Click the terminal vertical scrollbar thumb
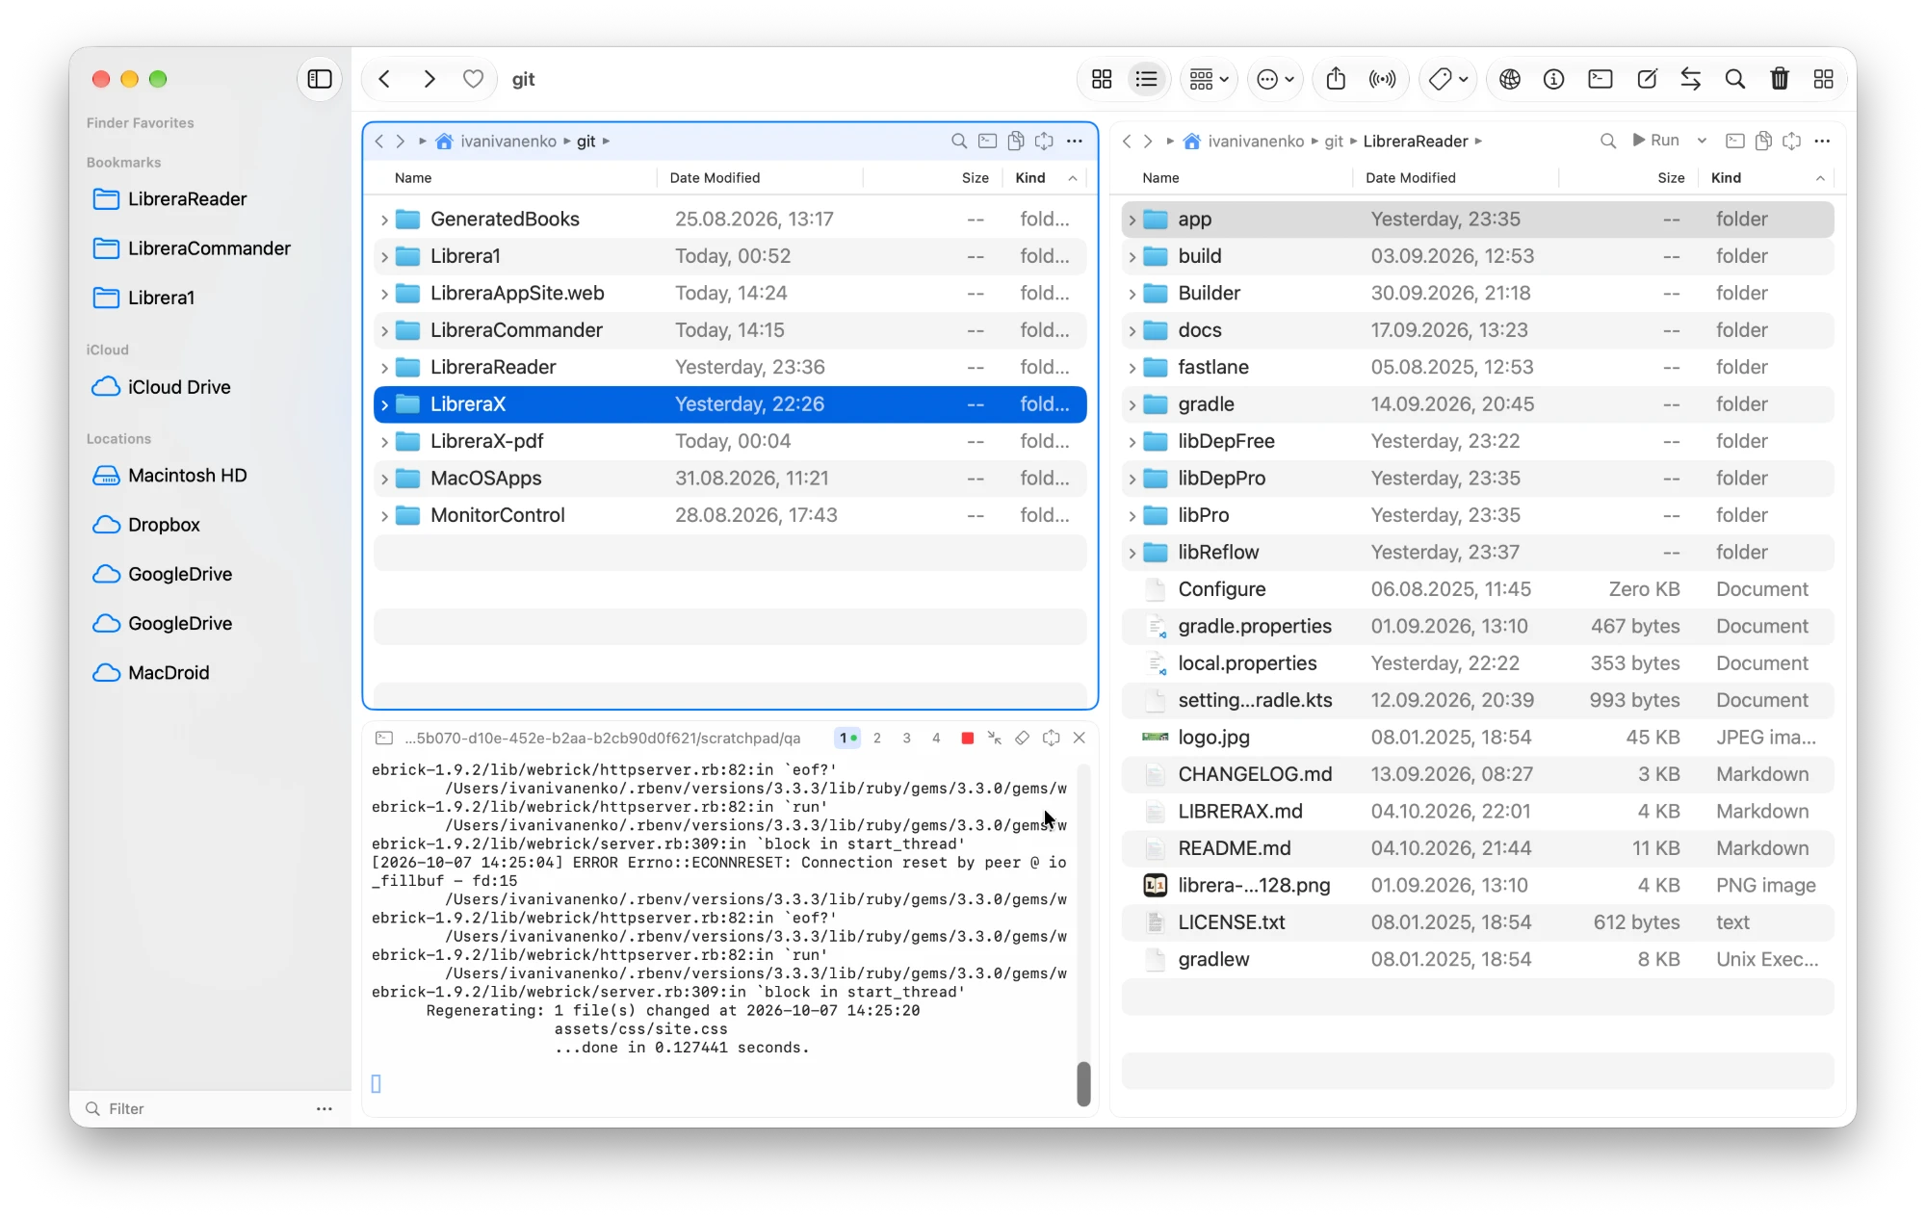Screen dimensions: 1926x1219 [1083, 1083]
